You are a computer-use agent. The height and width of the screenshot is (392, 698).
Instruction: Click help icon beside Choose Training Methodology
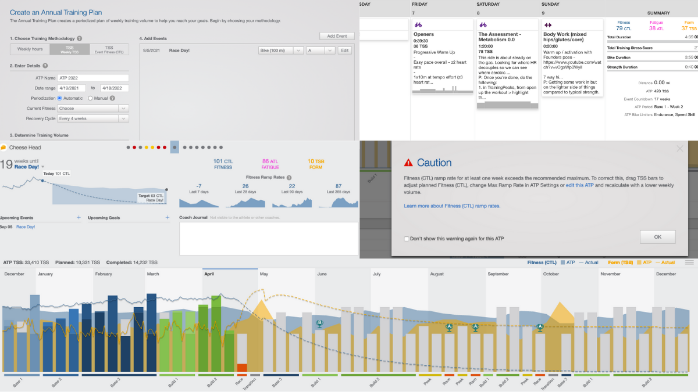point(80,38)
